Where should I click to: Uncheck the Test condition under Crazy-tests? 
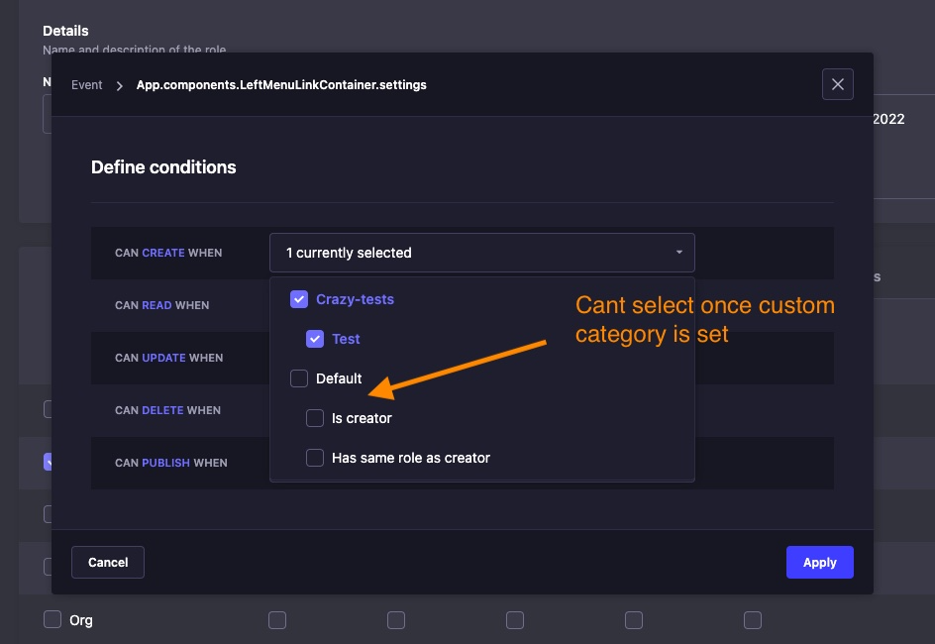(x=315, y=339)
